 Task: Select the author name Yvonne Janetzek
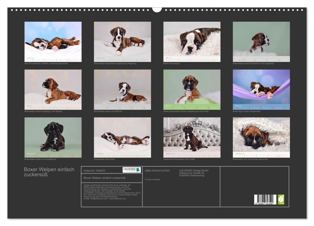pos(153,179)
